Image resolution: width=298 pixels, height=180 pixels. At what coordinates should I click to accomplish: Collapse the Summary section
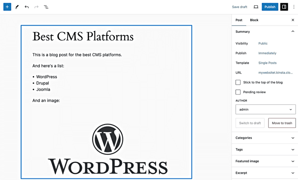click(265, 32)
